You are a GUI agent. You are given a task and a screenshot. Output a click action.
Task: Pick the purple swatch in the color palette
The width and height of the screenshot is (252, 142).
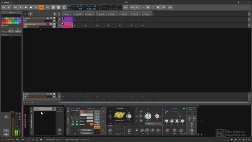pyautogui.click(x=20, y=18)
